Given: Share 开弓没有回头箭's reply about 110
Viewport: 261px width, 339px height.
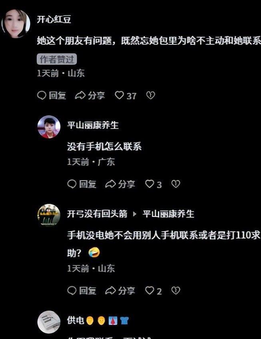Looking at the screenshot, I should (x=110, y=291).
